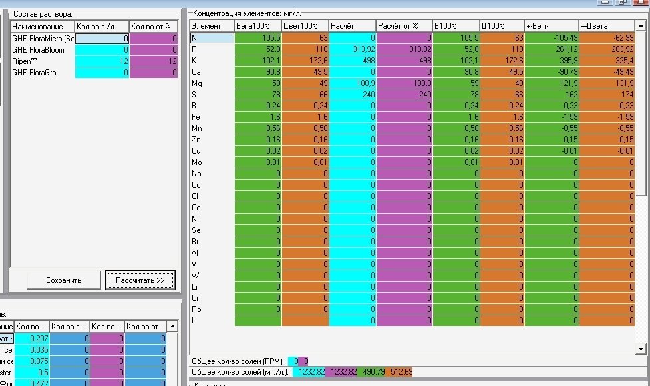Click the Mg calculated value 180,9 cell
Screen dimensions: 650x386
pos(353,83)
